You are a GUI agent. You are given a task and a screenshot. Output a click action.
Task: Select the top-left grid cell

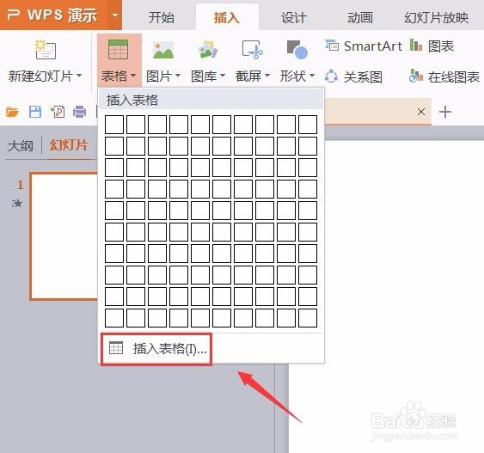(114, 125)
